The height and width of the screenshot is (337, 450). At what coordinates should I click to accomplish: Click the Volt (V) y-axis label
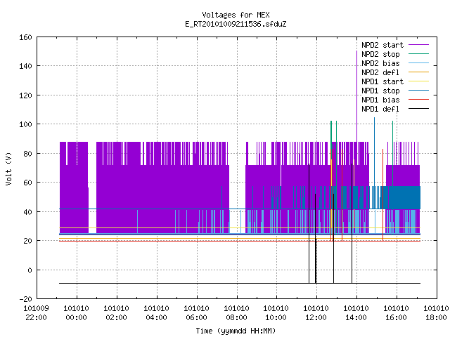click(8, 168)
